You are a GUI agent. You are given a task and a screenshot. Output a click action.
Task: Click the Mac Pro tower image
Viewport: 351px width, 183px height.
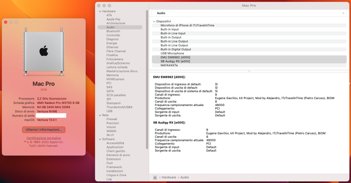click(44, 51)
